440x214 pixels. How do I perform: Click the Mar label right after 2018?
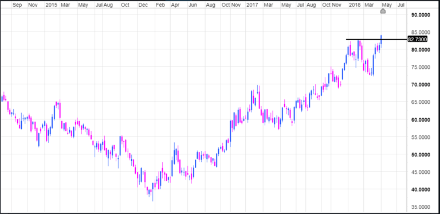[370, 5]
